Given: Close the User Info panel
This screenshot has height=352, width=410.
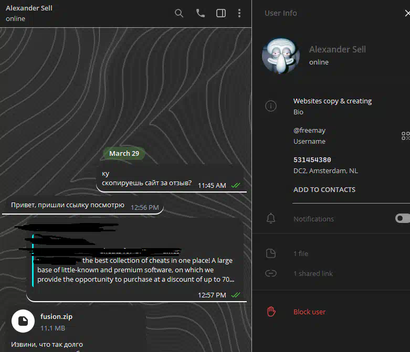Looking at the screenshot, I should coord(407,13).
